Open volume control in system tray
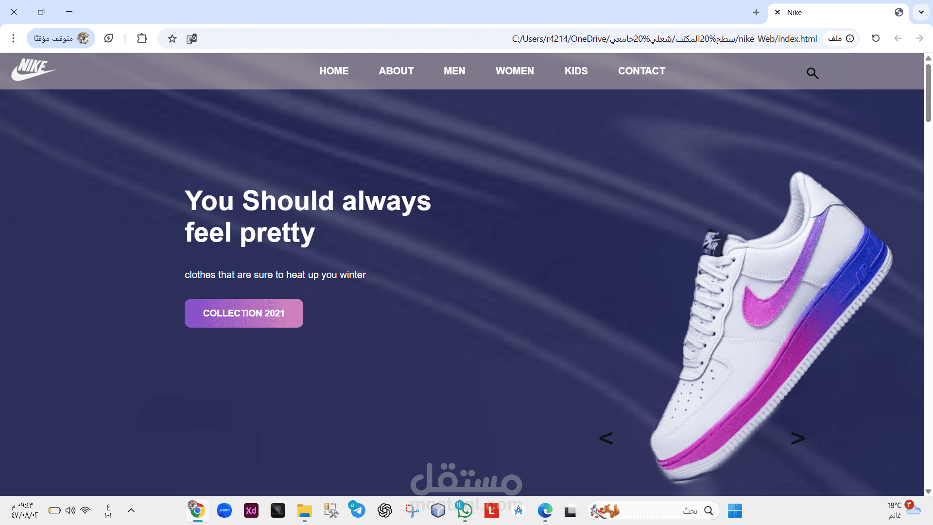This screenshot has height=525, width=933. pyautogui.click(x=70, y=510)
